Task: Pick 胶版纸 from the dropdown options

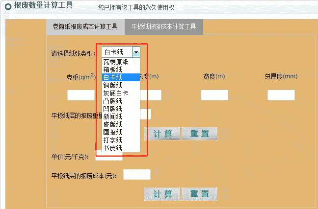Action: [x=112, y=124]
